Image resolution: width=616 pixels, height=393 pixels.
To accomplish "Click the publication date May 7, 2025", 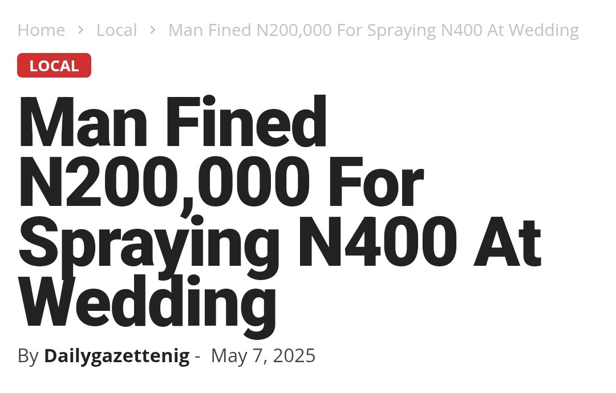I will [x=263, y=356].
